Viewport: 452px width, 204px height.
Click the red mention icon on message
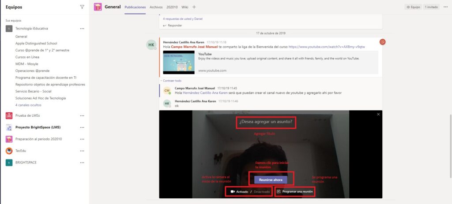tap(383, 42)
